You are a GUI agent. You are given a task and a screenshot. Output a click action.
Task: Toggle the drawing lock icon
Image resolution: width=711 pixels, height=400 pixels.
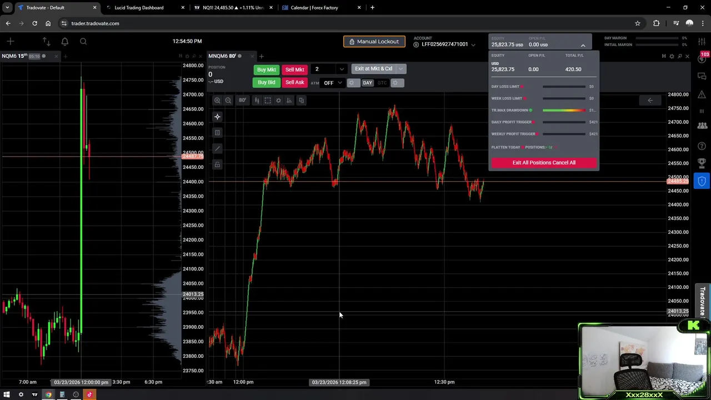click(x=217, y=164)
